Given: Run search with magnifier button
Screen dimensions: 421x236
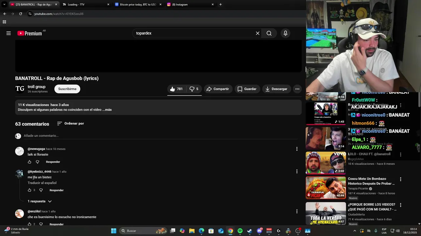Looking at the screenshot, I should pos(269,33).
